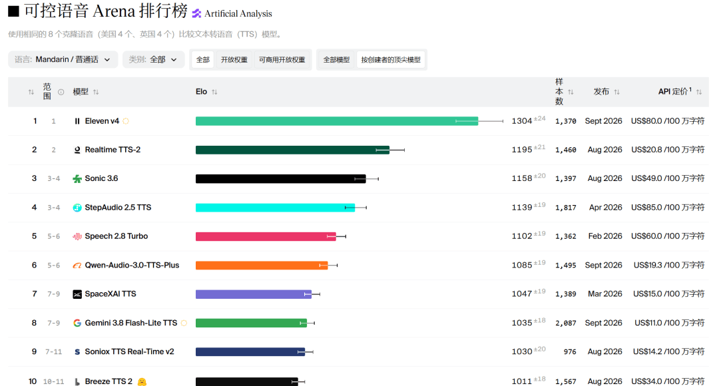
Task: Click the Feb 2026 release date
Action: [605, 236]
